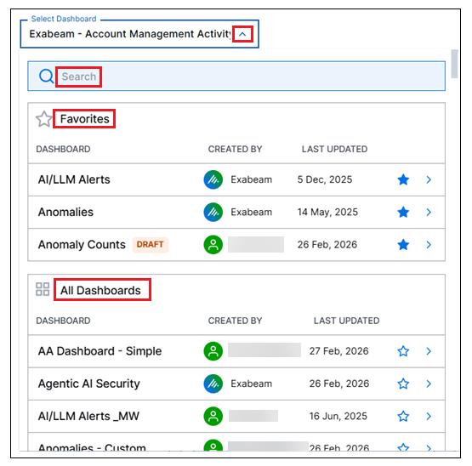Click the dropdown list vertical scrollbar thumb
The image size is (472, 466).
454,64
